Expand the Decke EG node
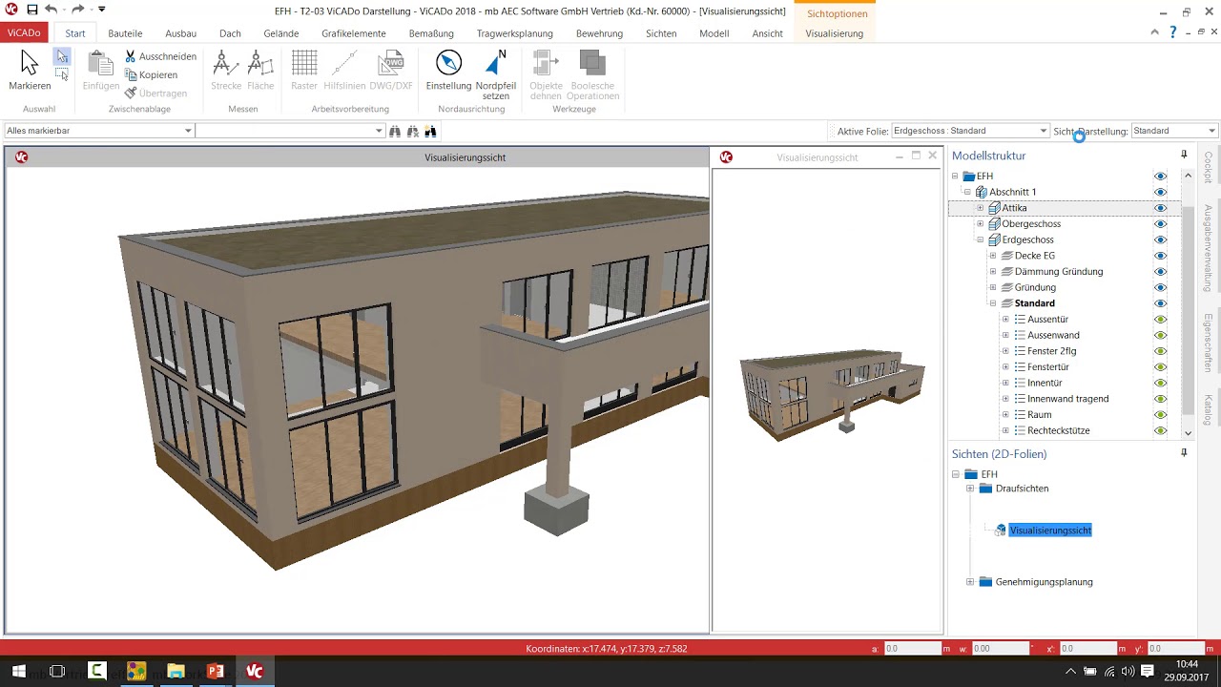The width and height of the screenshot is (1221, 687). point(992,256)
